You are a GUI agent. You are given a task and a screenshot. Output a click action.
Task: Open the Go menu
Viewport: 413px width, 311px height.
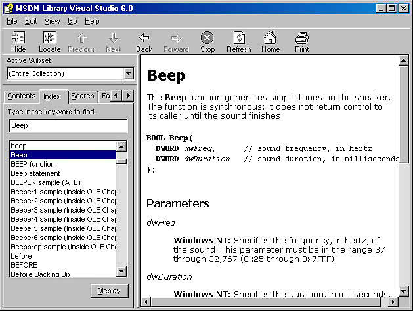click(72, 21)
